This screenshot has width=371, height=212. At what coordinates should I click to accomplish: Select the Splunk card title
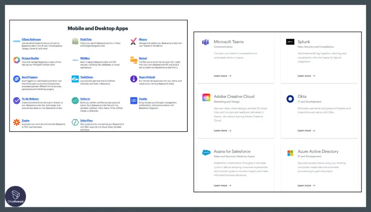pos(304,42)
